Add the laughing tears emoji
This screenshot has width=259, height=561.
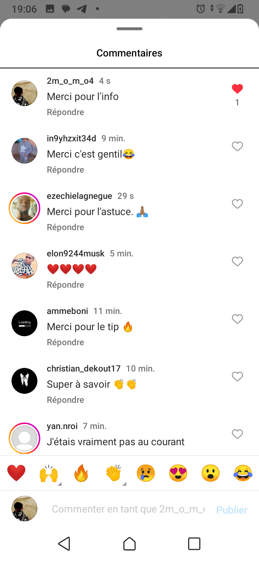pos(243,473)
